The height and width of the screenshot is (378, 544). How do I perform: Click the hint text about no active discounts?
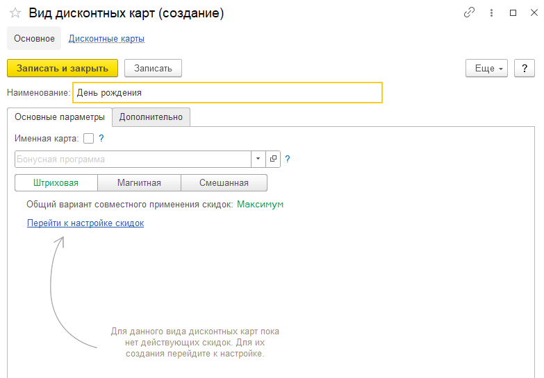pyautogui.click(x=195, y=343)
